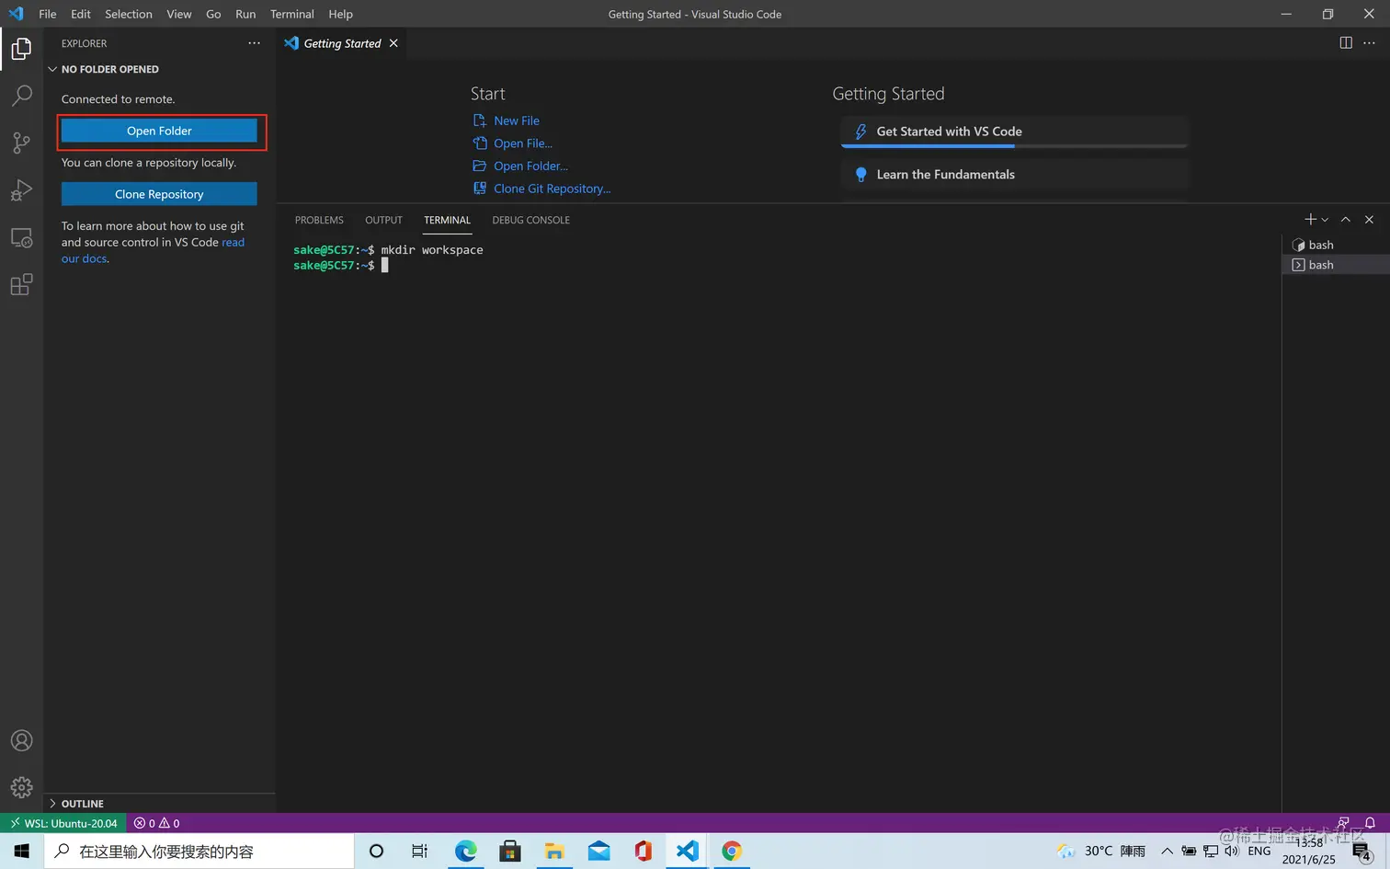Click the Open File... link
Viewport: 1390px width, 869px height.
[522, 143]
